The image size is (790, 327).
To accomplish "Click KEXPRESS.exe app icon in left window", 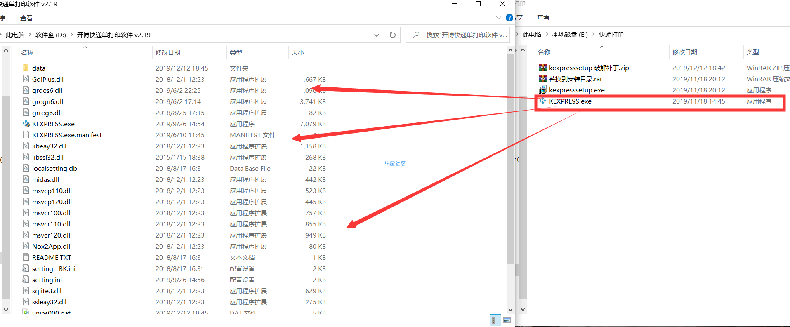I will pyautogui.click(x=26, y=123).
